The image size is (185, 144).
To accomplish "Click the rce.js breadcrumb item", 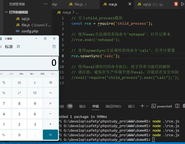I will [67, 12].
